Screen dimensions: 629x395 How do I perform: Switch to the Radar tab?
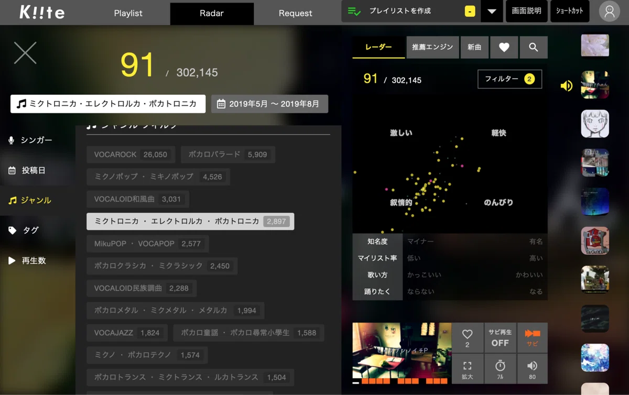(x=212, y=13)
